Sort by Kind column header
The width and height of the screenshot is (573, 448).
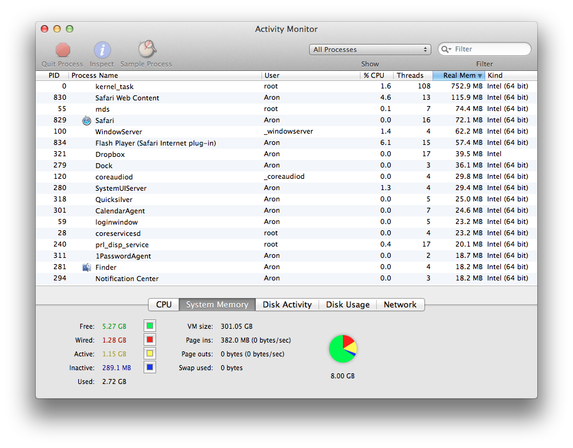click(x=511, y=75)
